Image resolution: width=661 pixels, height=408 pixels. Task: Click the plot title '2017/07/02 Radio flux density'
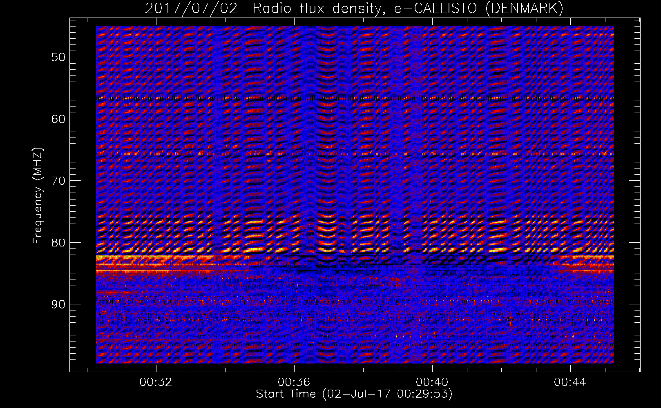pyautogui.click(x=354, y=8)
